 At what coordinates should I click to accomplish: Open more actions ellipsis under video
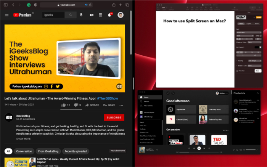pos(121,105)
